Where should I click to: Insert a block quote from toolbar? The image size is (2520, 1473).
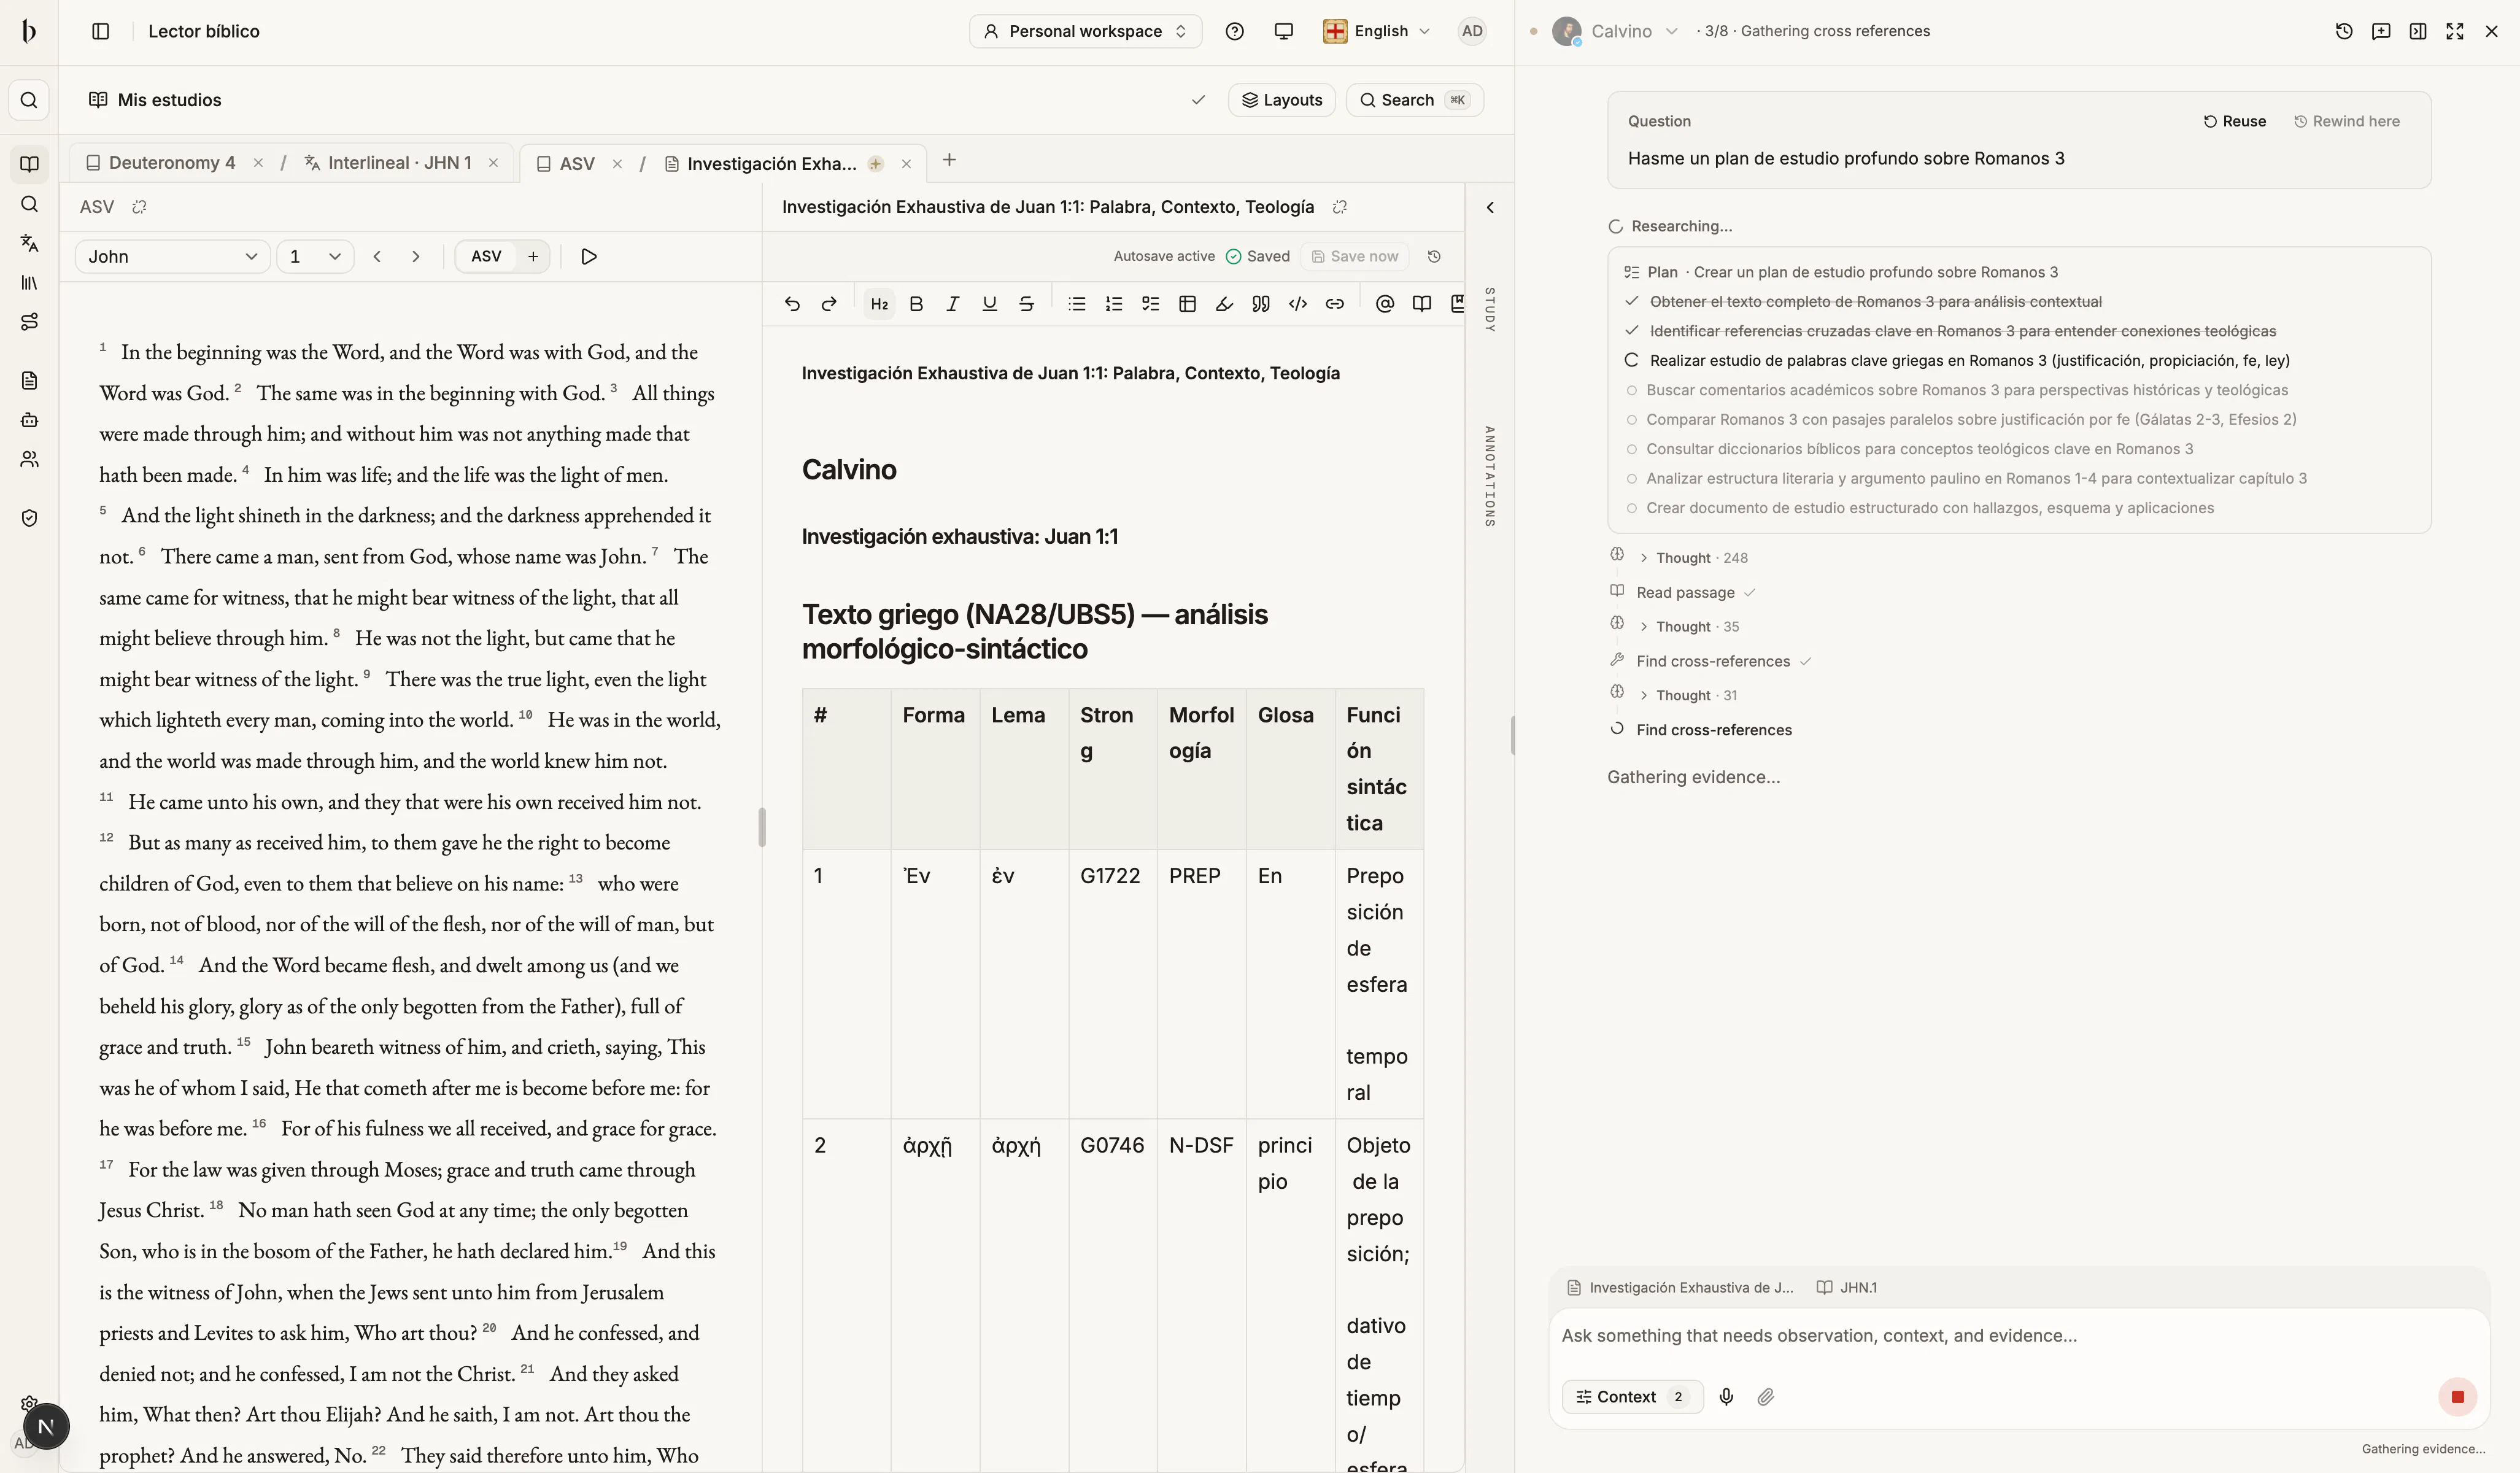pyautogui.click(x=1261, y=304)
